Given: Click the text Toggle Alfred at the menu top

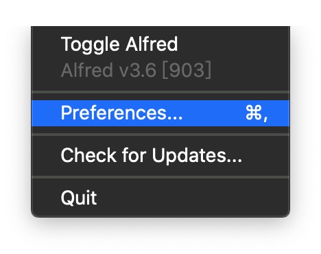Looking at the screenshot, I should click(x=119, y=45).
